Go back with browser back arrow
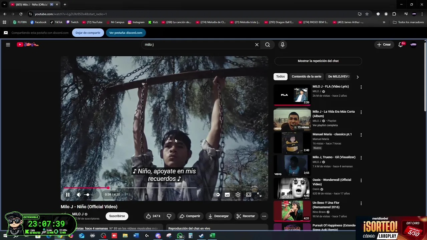427x240 pixels. tap(5, 14)
